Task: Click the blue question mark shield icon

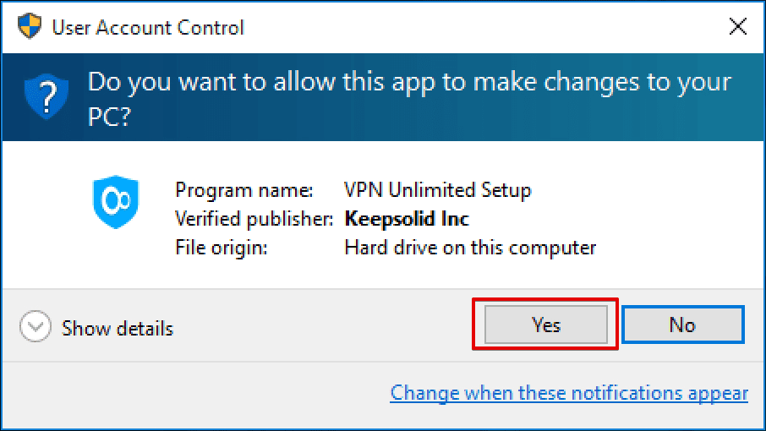Action: tap(44, 95)
